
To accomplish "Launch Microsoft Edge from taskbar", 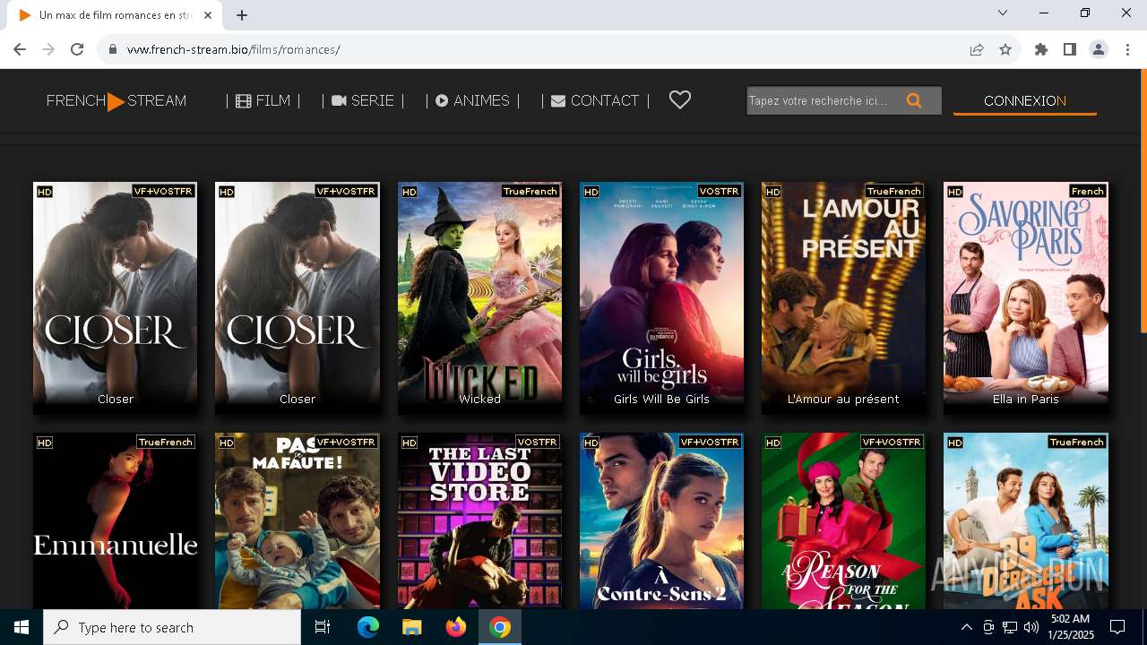I will (368, 627).
